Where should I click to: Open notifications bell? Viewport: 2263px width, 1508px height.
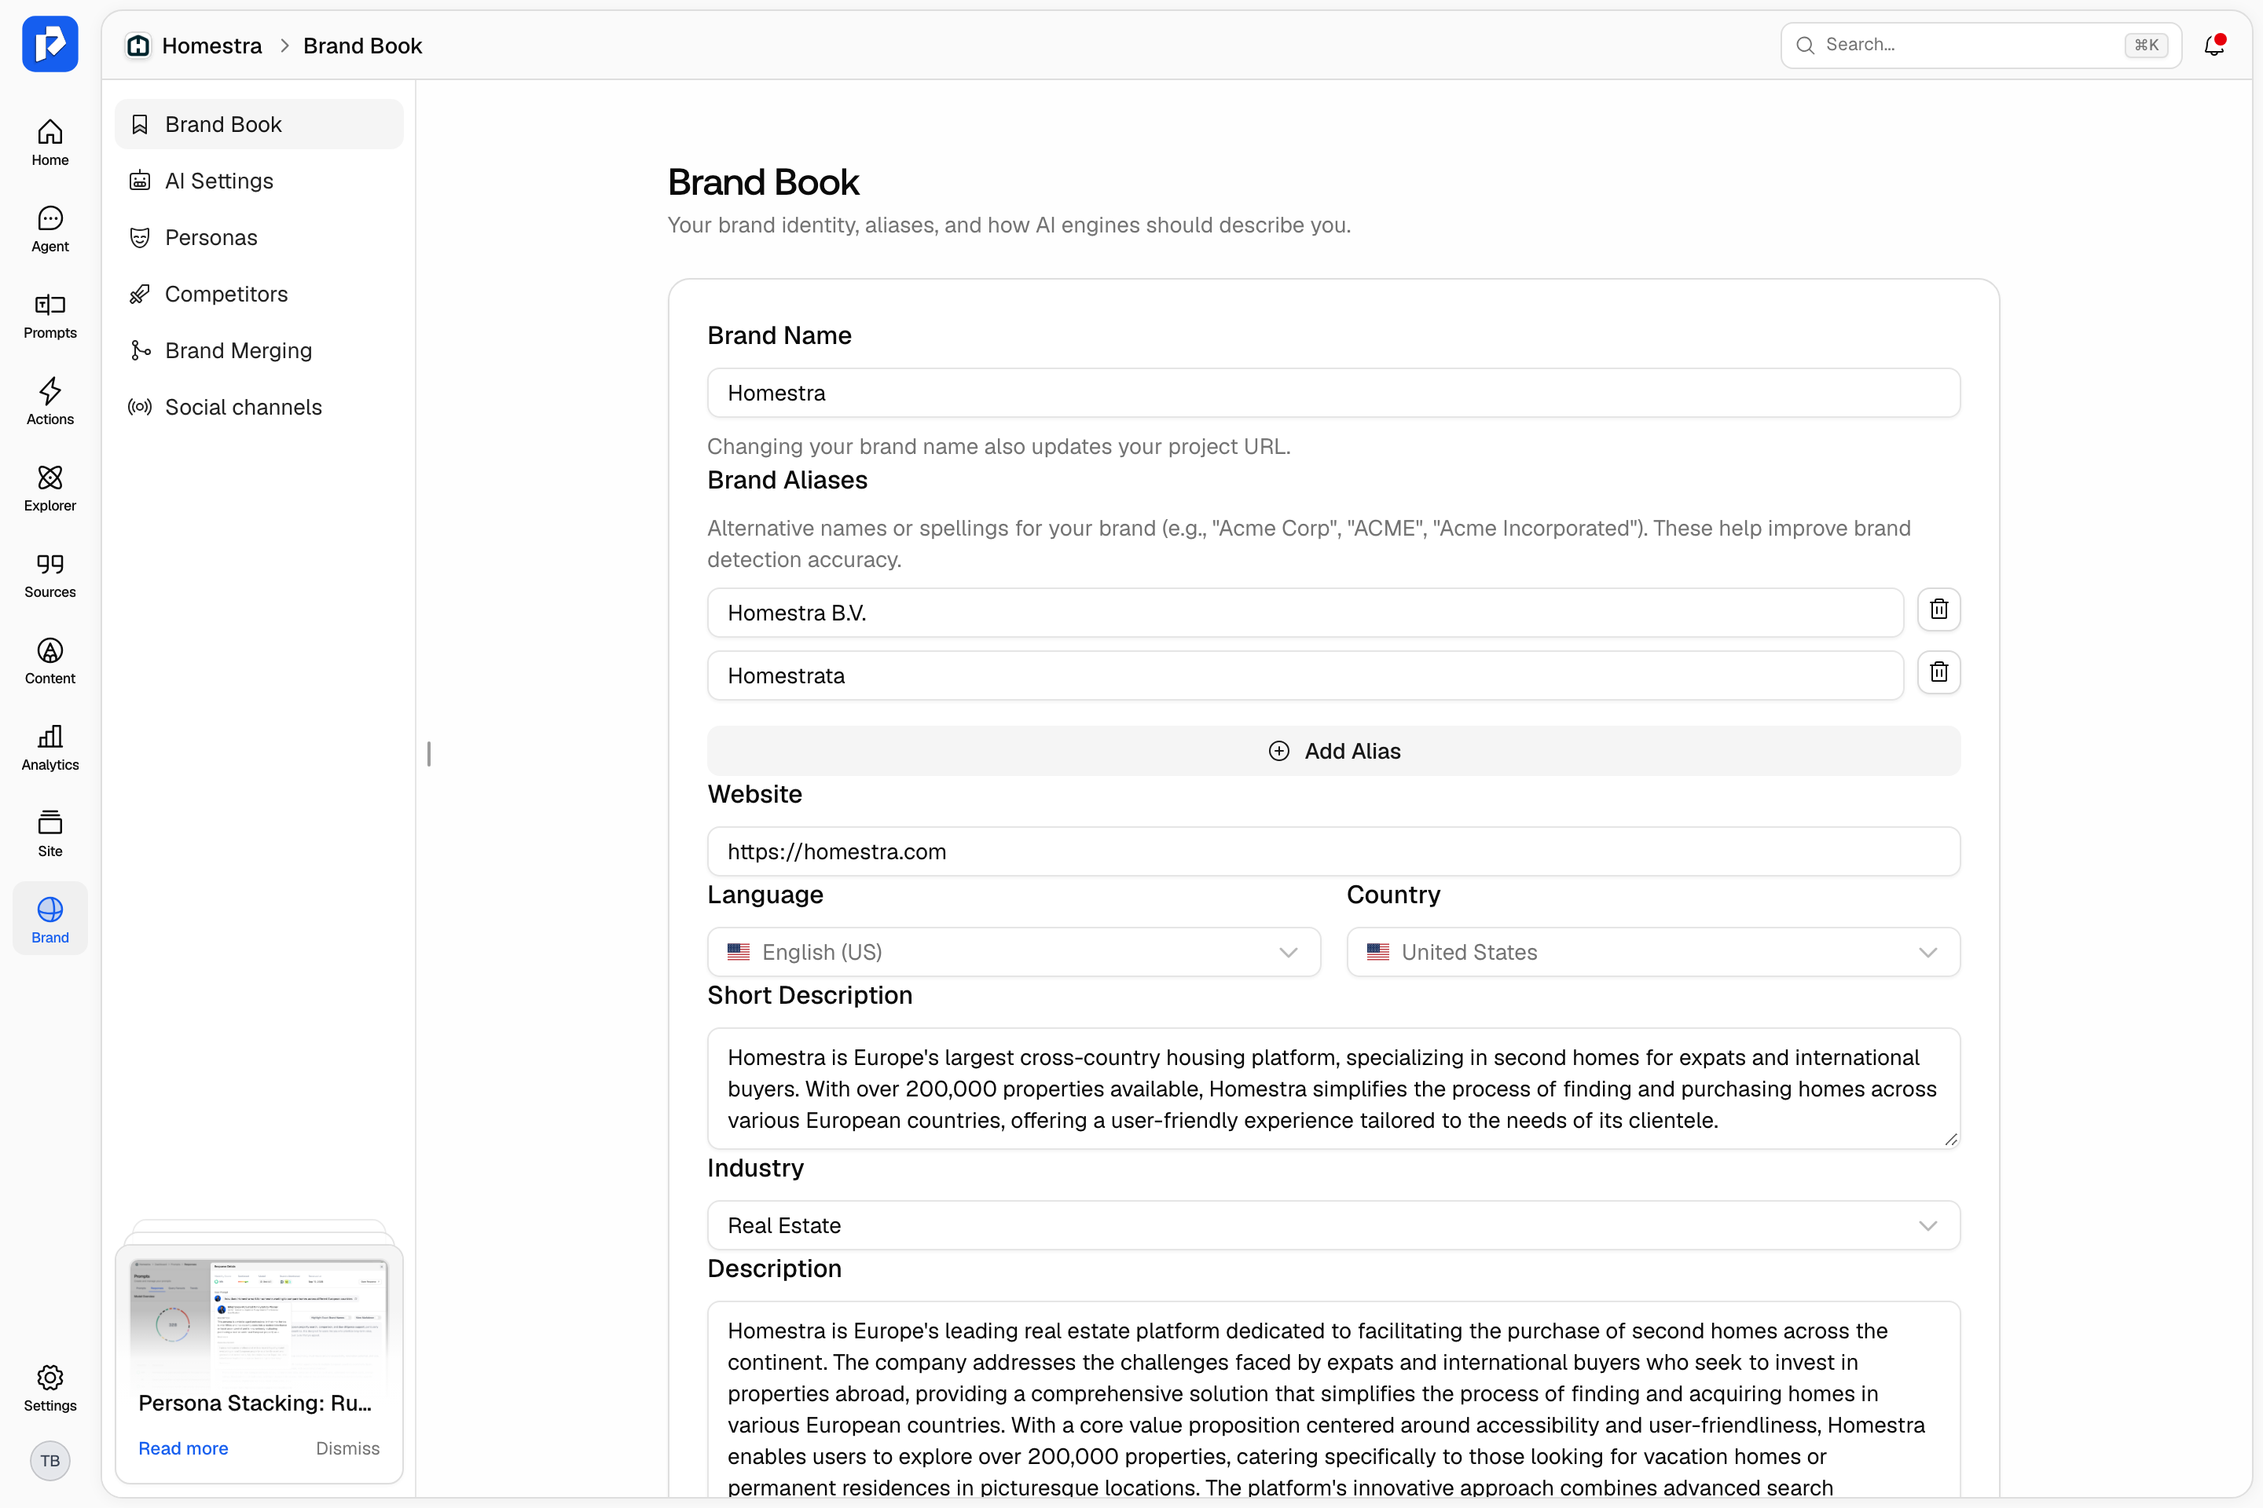pyautogui.click(x=2214, y=46)
